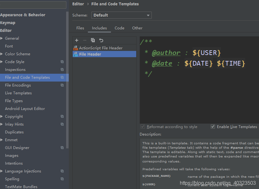Click project-level icon beside File and Code Templates
The width and height of the screenshot is (259, 189).
click(62, 77)
